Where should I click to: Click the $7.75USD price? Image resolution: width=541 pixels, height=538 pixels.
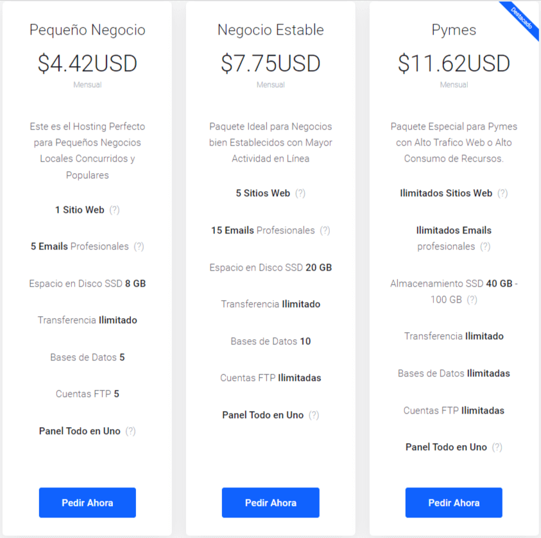[x=270, y=63]
